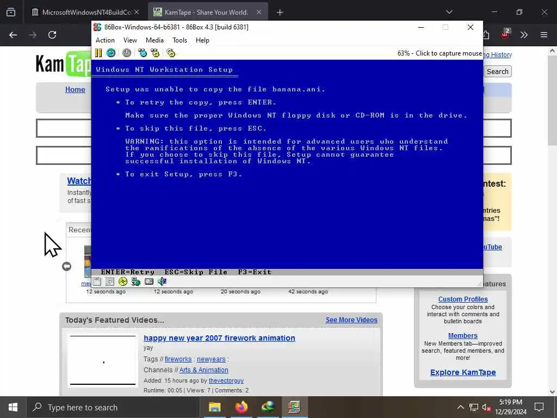This screenshot has height=418, width=557.
Task: Show more toolbar tools via double chevron
Action: (524, 35)
